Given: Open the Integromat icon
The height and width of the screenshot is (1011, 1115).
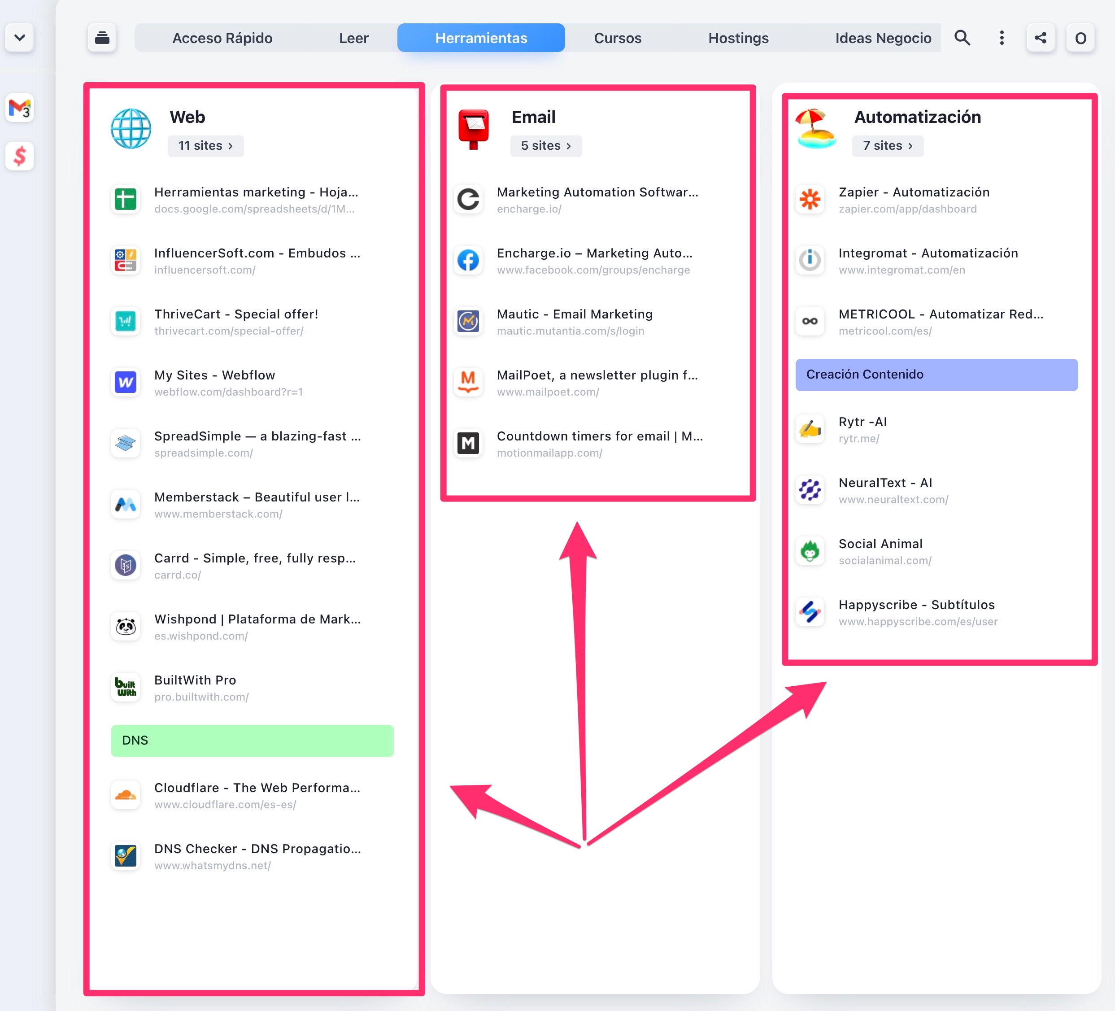Looking at the screenshot, I should point(810,260).
